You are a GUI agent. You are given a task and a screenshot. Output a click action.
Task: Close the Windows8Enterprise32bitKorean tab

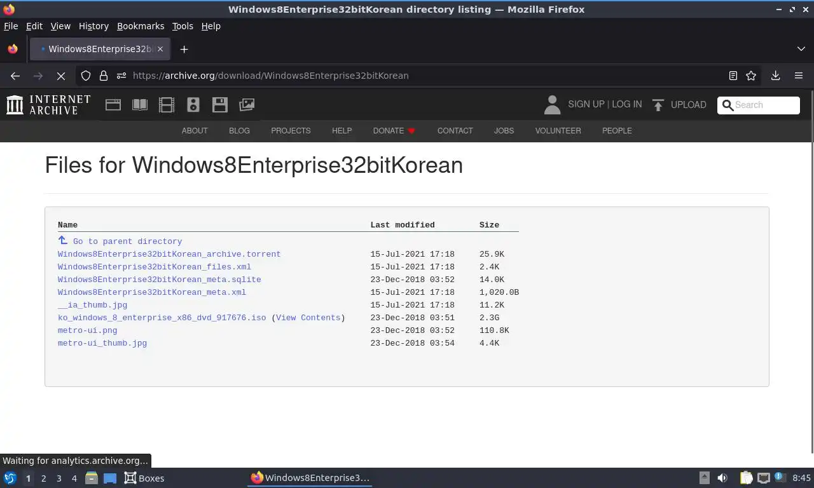(x=160, y=49)
